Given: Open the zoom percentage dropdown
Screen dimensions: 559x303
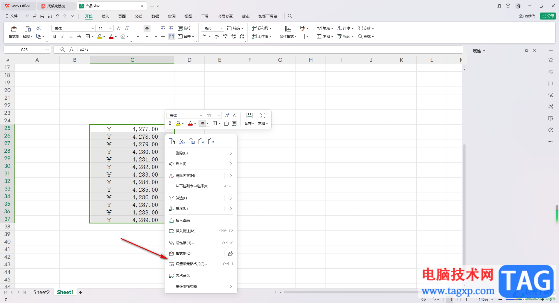Looking at the screenshot, I should 492,300.
